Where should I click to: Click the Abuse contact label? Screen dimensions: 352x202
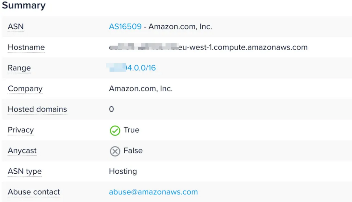point(34,192)
